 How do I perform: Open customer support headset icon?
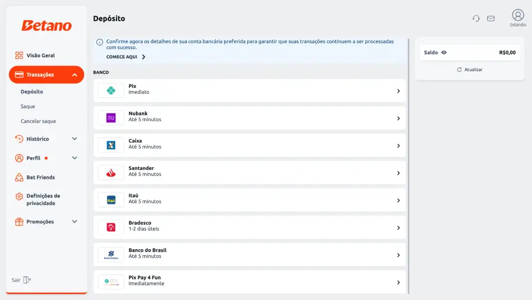[476, 18]
